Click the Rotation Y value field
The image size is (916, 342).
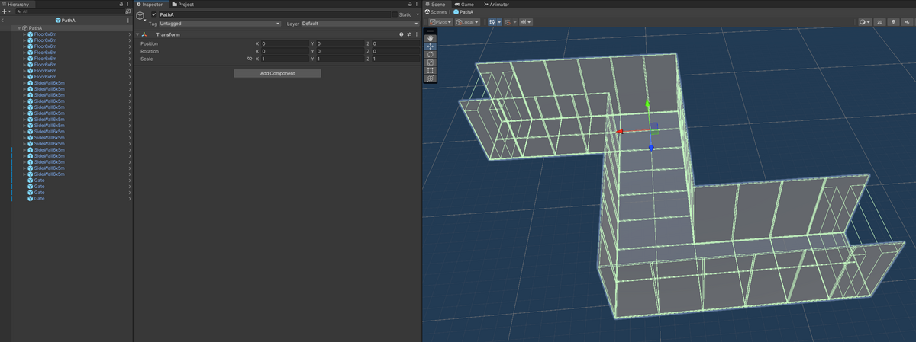point(340,51)
